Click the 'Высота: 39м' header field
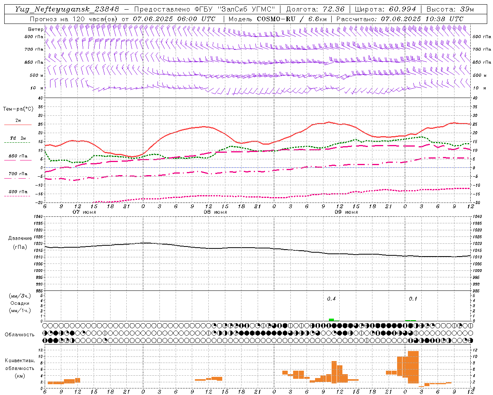Image resolution: width=493 pixels, height=395 pixels. point(450,9)
